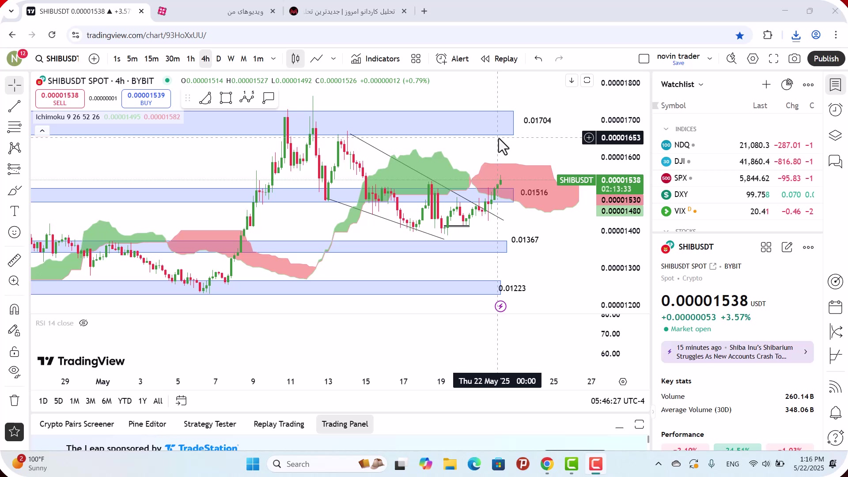Open the Indicators dialog
This screenshot has width=848, height=477.
point(375,59)
